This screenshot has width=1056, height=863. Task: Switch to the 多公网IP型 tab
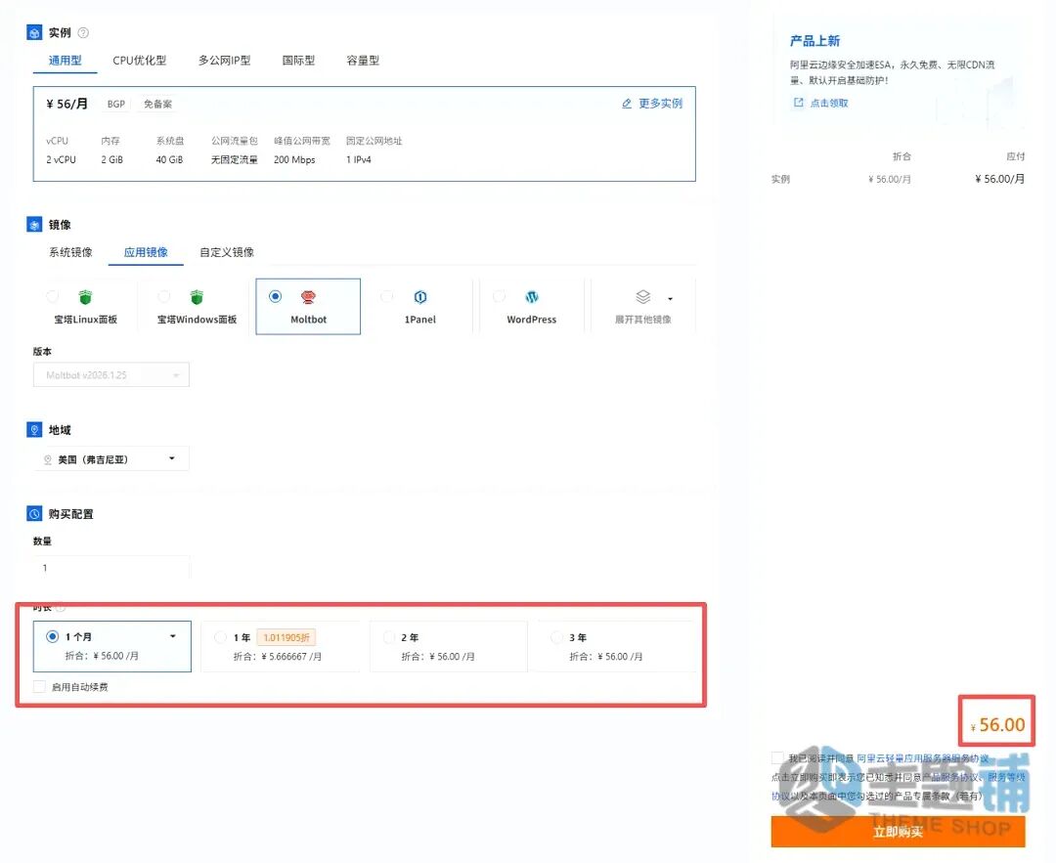(224, 61)
